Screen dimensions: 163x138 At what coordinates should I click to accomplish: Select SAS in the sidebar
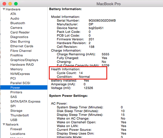pos(14,97)
